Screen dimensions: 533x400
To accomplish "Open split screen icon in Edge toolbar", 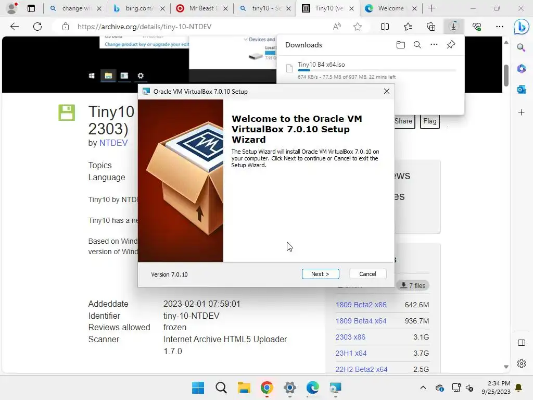I will (x=385, y=27).
